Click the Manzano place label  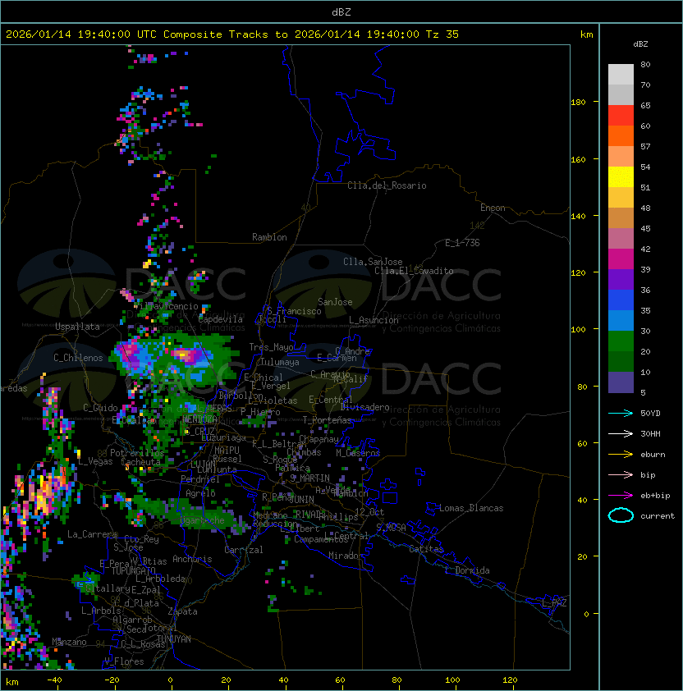coord(69,642)
